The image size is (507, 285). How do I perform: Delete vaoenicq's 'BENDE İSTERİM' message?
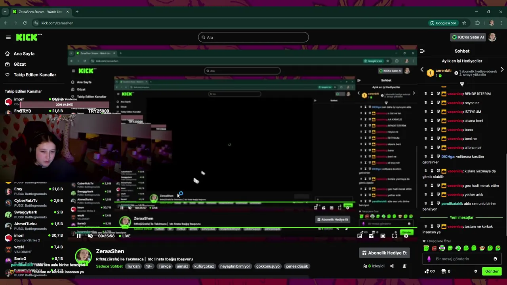pyautogui.click(x=426, y=94)
